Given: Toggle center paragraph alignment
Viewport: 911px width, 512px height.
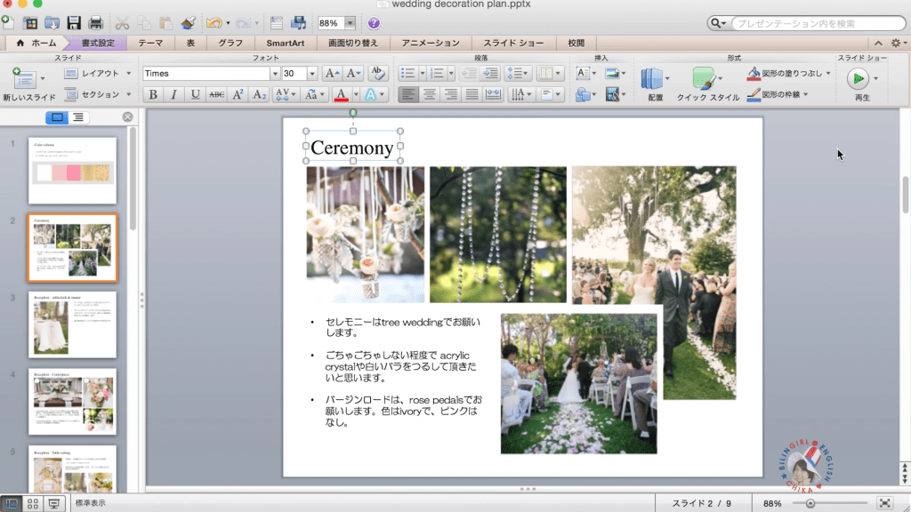Looking at the screenshot, I should coord(428,95).
